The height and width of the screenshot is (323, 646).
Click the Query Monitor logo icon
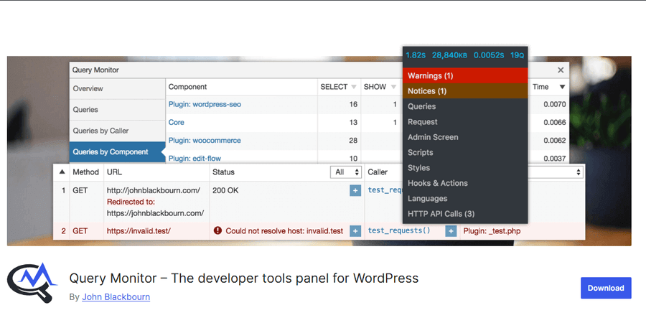tap(32, 283)
